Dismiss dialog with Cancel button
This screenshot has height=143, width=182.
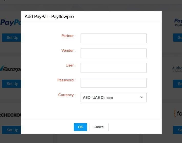pos(99,127)
